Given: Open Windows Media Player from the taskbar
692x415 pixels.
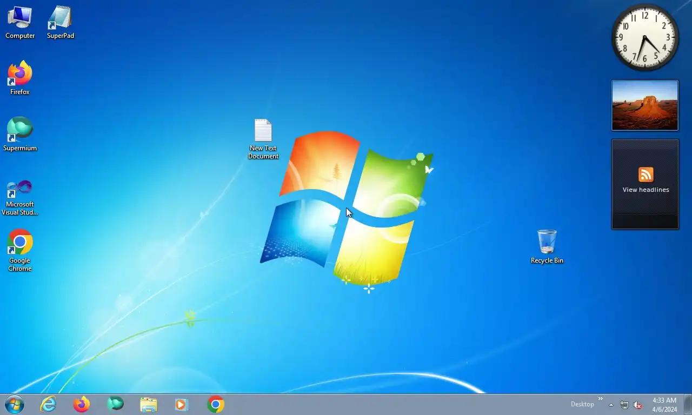Looking at the screenshot, I should click(182, 404).
